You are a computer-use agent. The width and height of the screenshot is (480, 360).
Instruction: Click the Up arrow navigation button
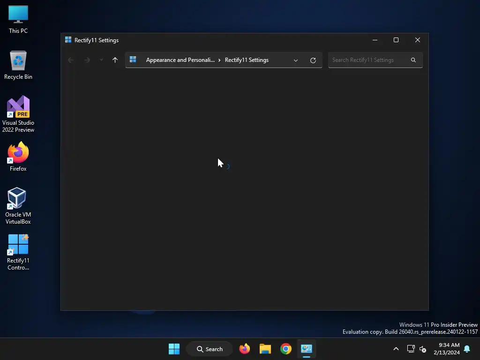point(115,60)
